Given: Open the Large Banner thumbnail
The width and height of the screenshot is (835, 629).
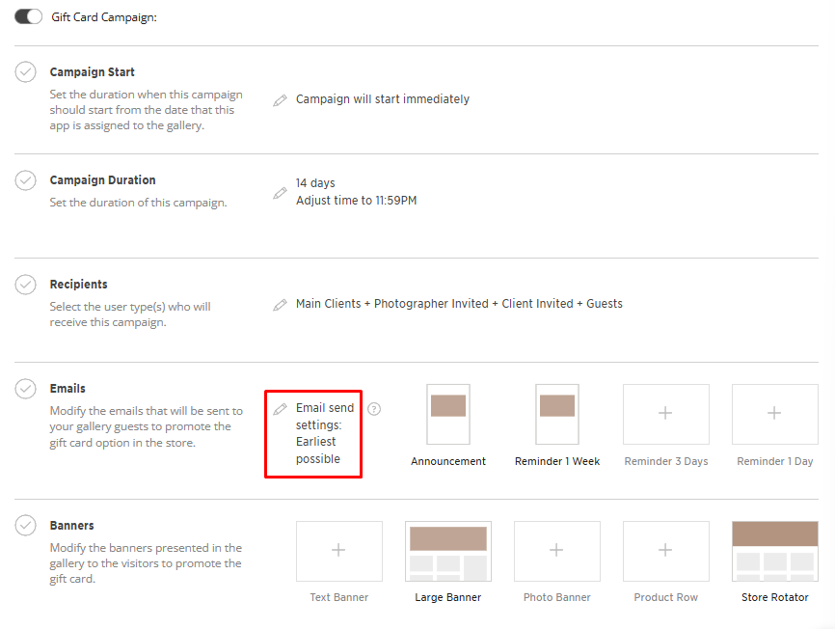Looking at the screenshot, I should pyautogui.click(x=448, y=551).
